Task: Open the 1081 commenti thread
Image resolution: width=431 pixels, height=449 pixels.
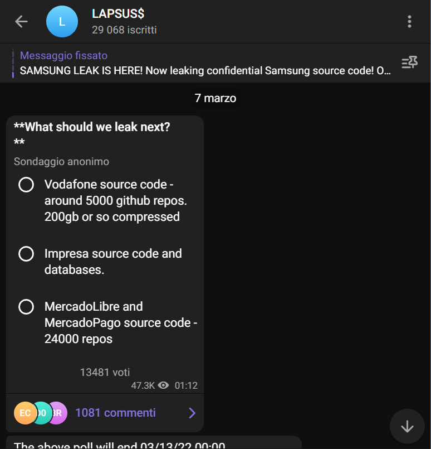Action: (x=115, y=413)
